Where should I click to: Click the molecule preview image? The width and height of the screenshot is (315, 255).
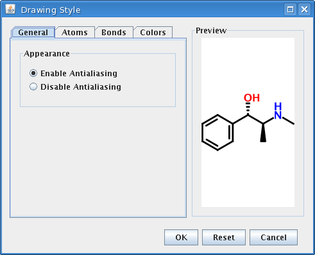pos(248,122)
